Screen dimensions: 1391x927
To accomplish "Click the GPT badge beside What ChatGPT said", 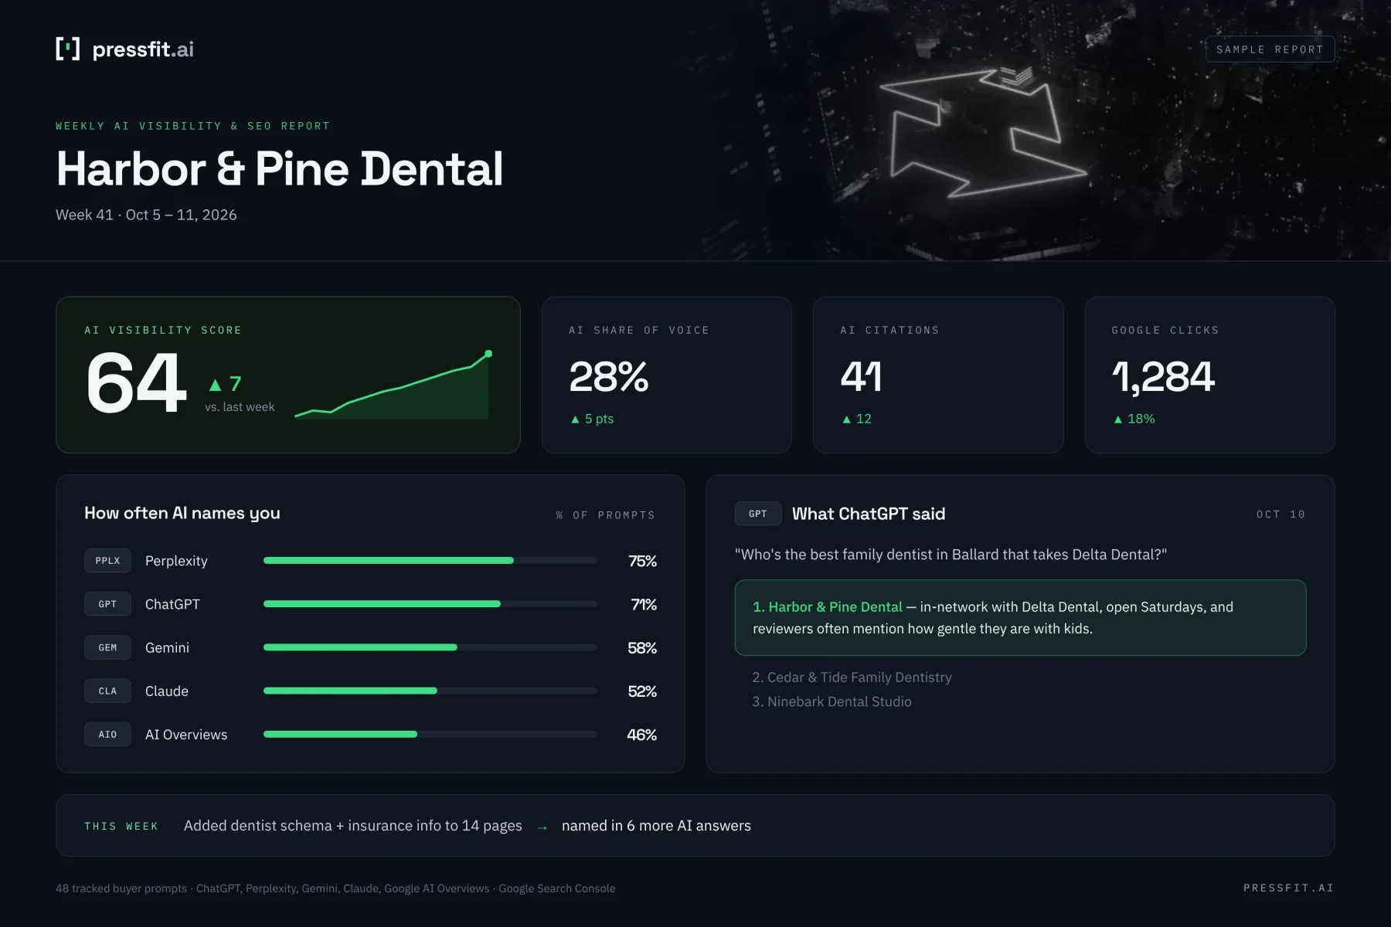I will pos(757,514).
